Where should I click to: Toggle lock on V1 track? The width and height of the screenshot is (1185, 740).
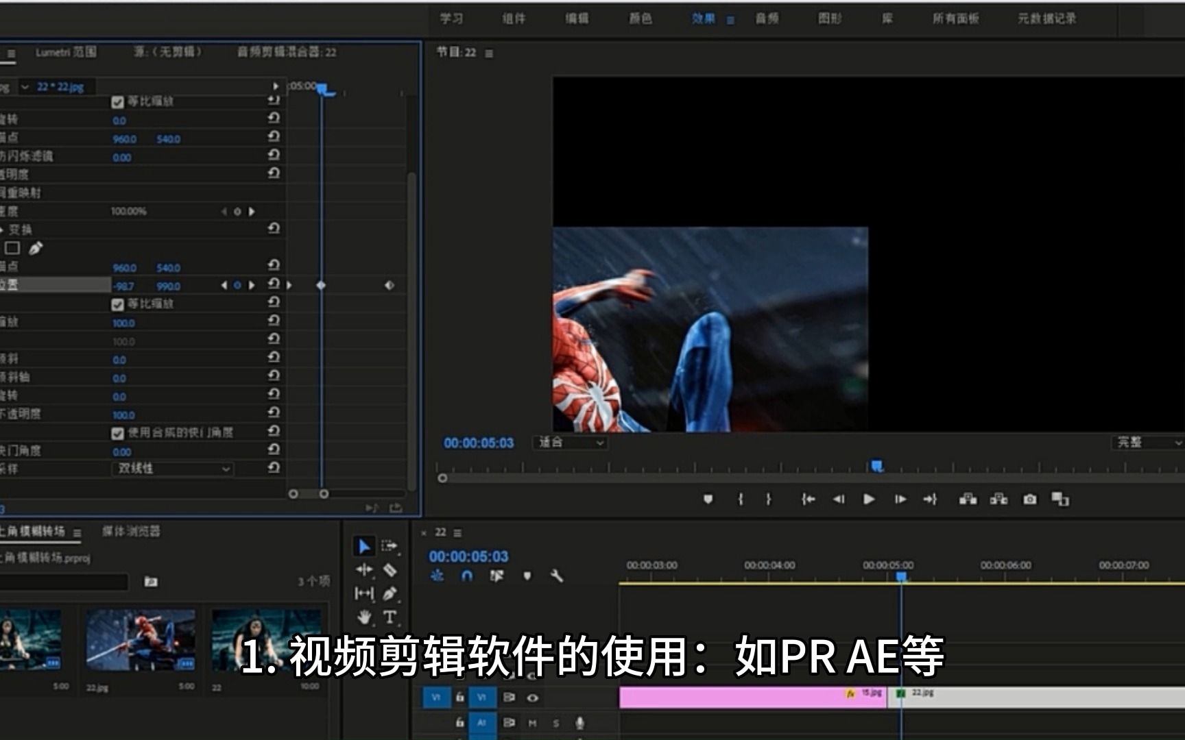[x=460, y=698]
